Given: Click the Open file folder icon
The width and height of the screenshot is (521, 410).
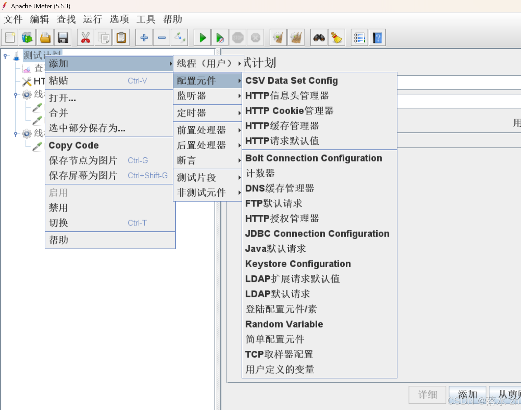Looking at the screenshot, I should tap(45, 37).
